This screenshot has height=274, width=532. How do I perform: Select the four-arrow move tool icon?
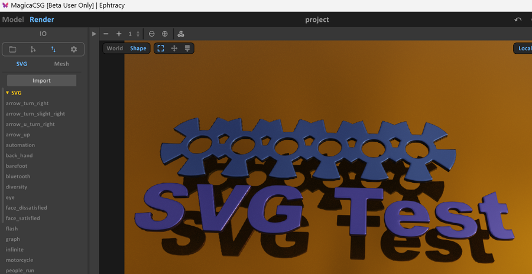coord(174,48)
